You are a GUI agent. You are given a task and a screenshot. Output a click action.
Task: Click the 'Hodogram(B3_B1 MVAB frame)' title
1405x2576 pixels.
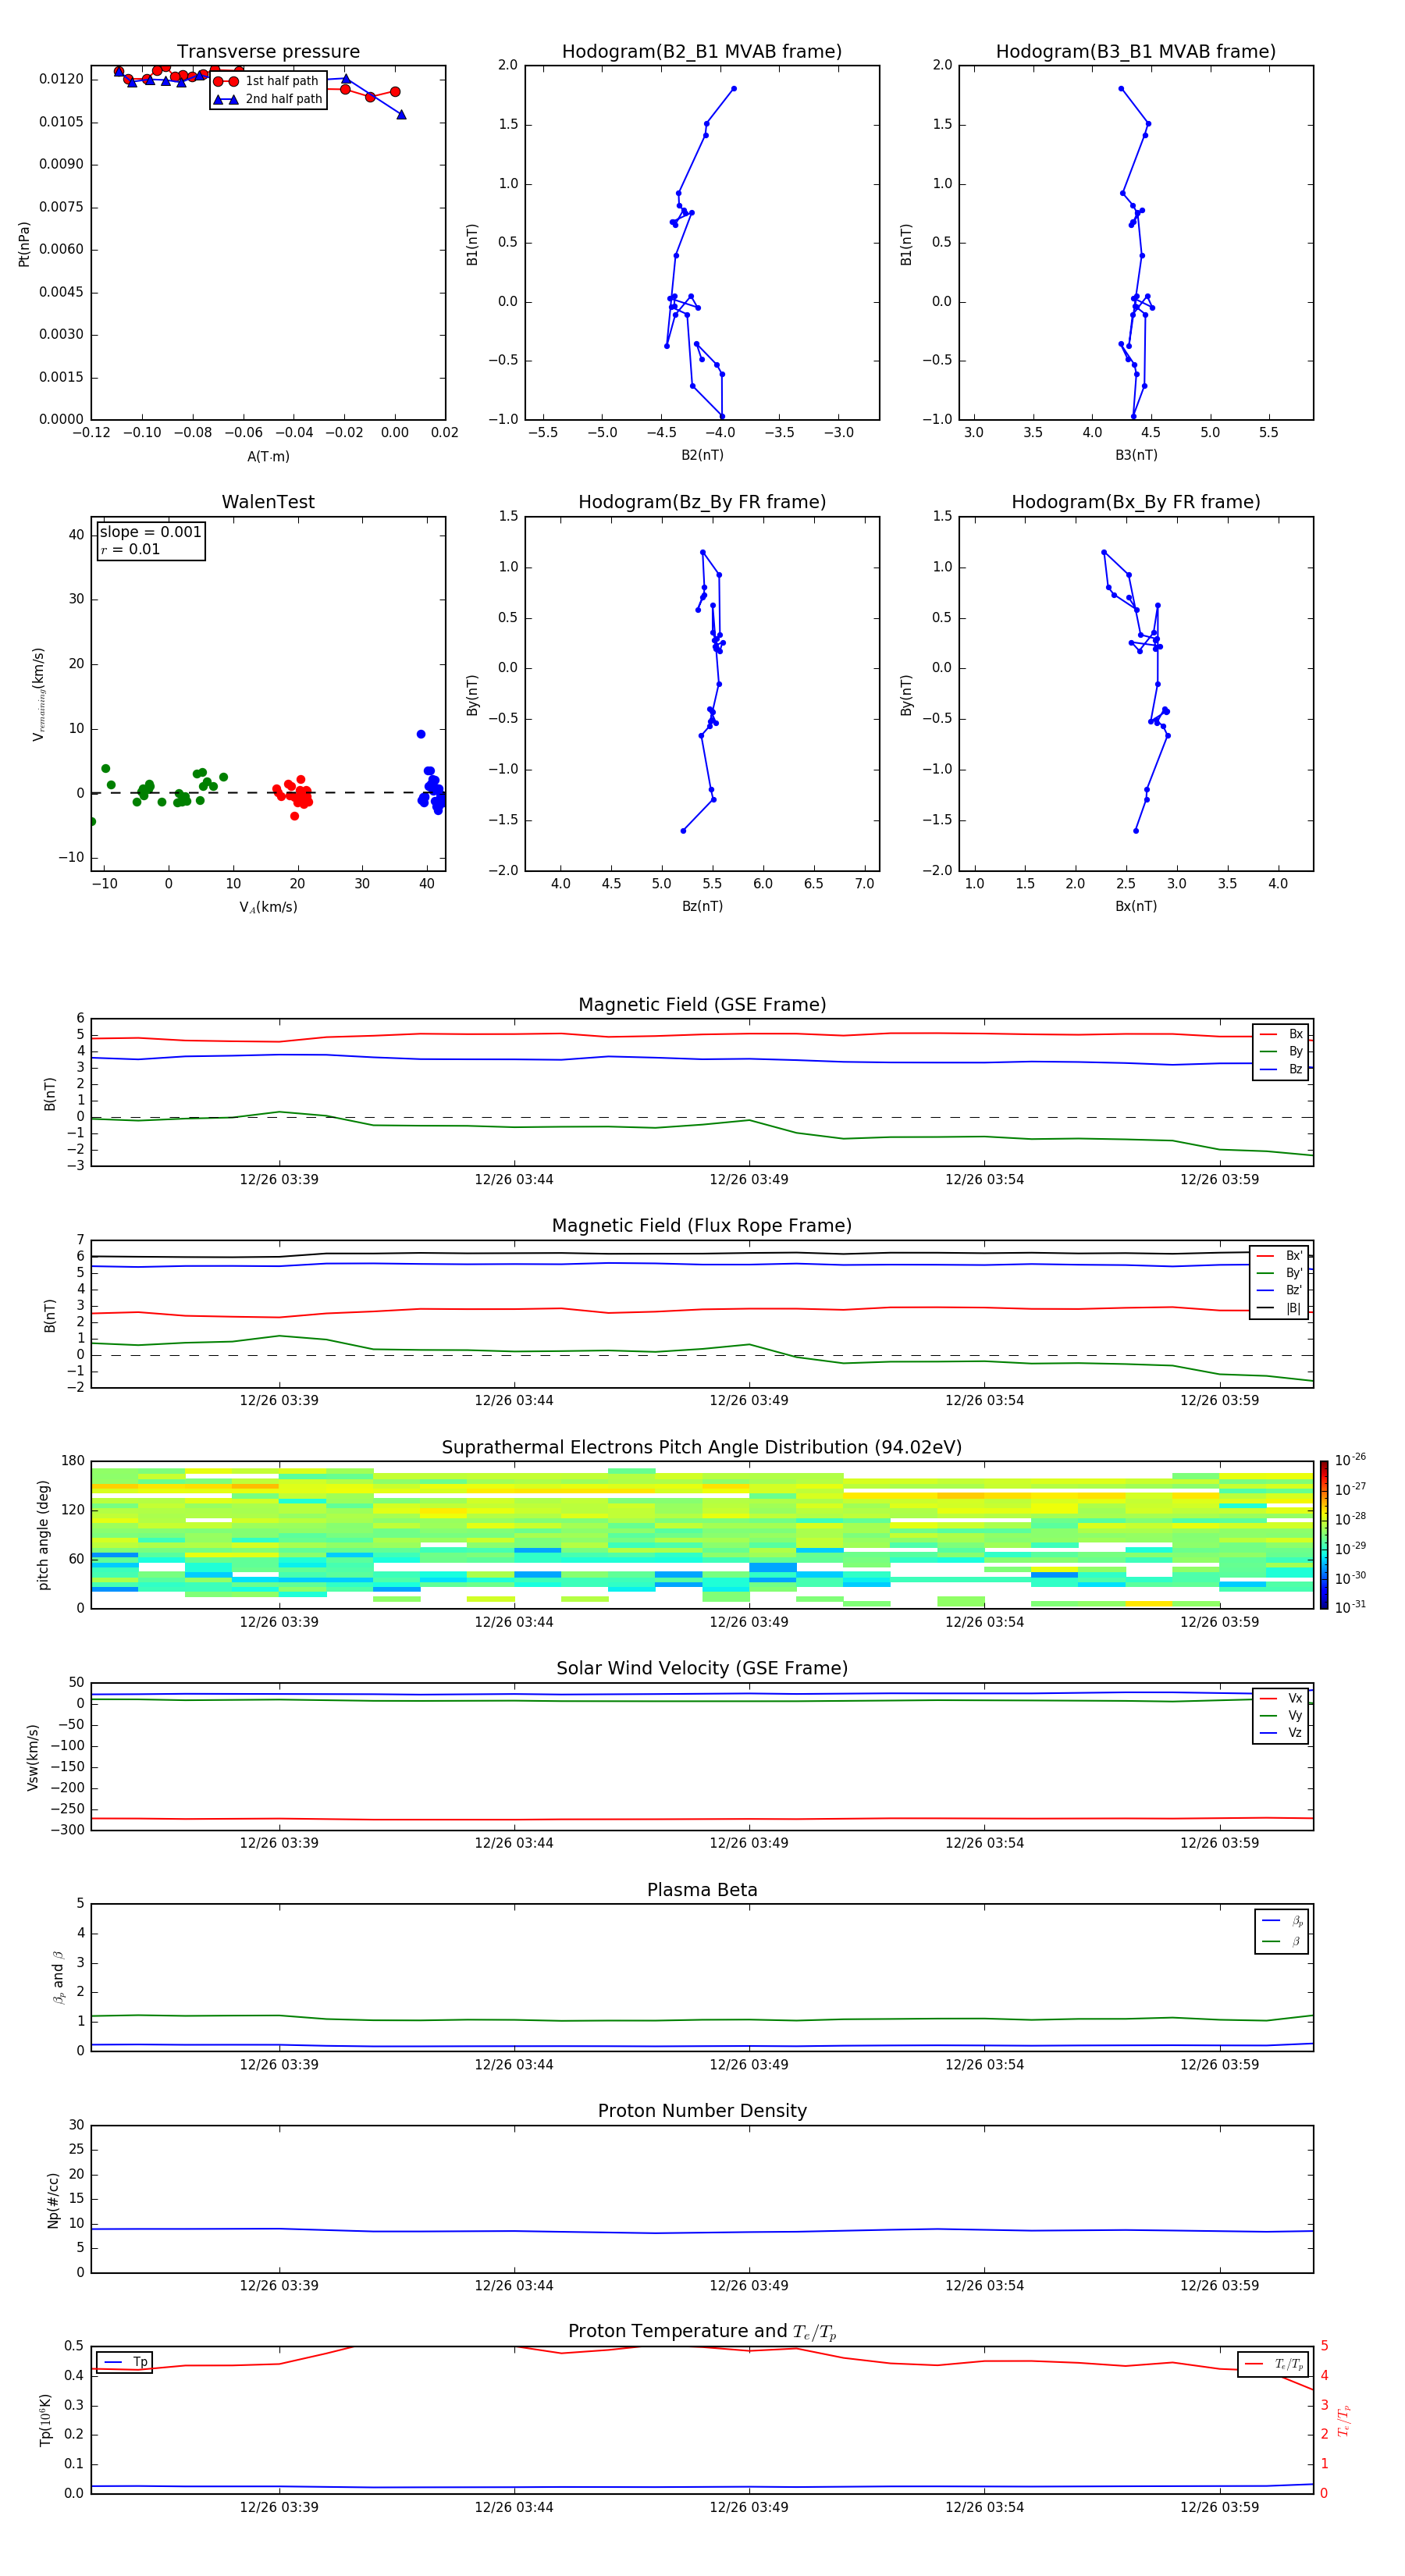[x=1136, y=52]
